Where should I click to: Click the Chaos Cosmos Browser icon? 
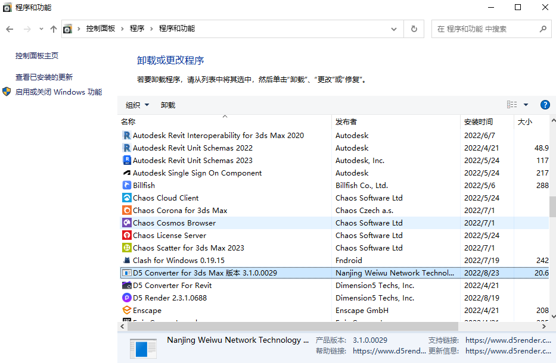[126, 223]
